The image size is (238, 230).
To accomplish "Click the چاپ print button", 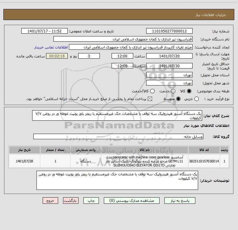I will click(x=91, y=201).
